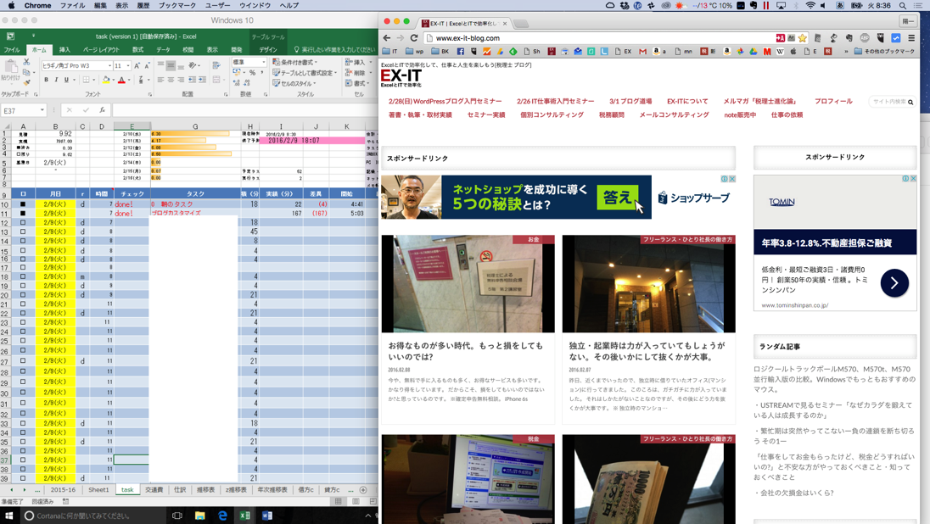Open Microsoft Edge from the Windows taskbar
Viewport: 930px width, 524px height.
point(222,516)
